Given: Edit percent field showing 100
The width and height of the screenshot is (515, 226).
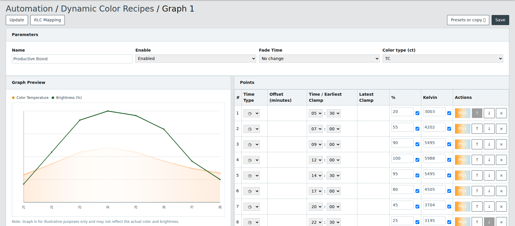Looking at the screenshot, I should pos(403,158).
